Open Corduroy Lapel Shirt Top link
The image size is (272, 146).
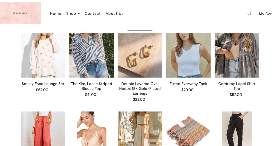237,86
